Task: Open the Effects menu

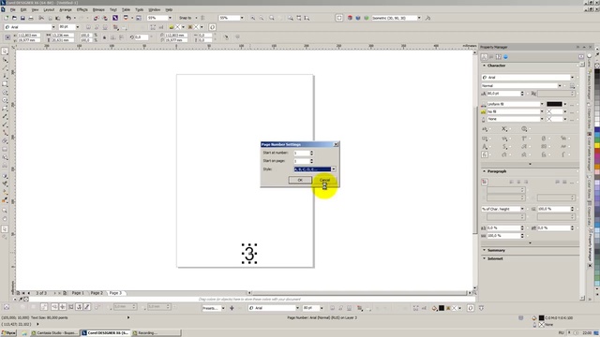Action: pos(82,9)
